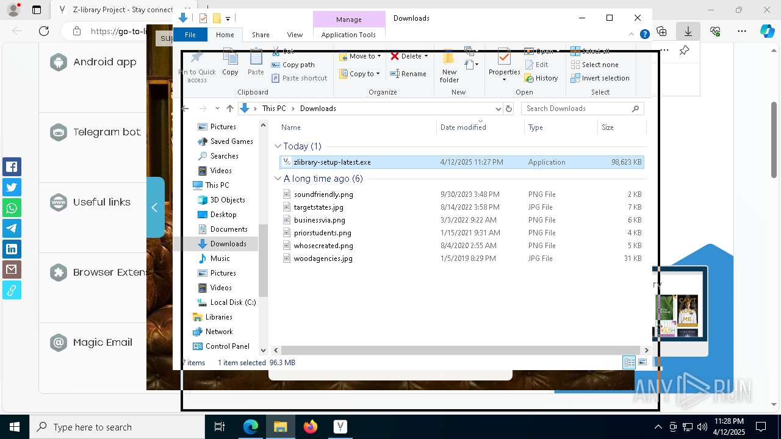The width and height of the screenshot is (781, 439).
Task: Click the red Delete button
Action: [406, 56]
